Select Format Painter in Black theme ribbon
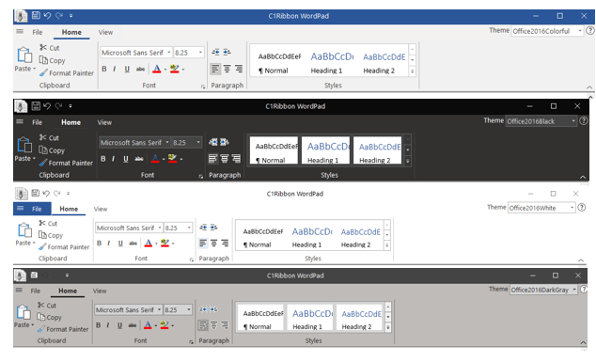 [66, 163]
